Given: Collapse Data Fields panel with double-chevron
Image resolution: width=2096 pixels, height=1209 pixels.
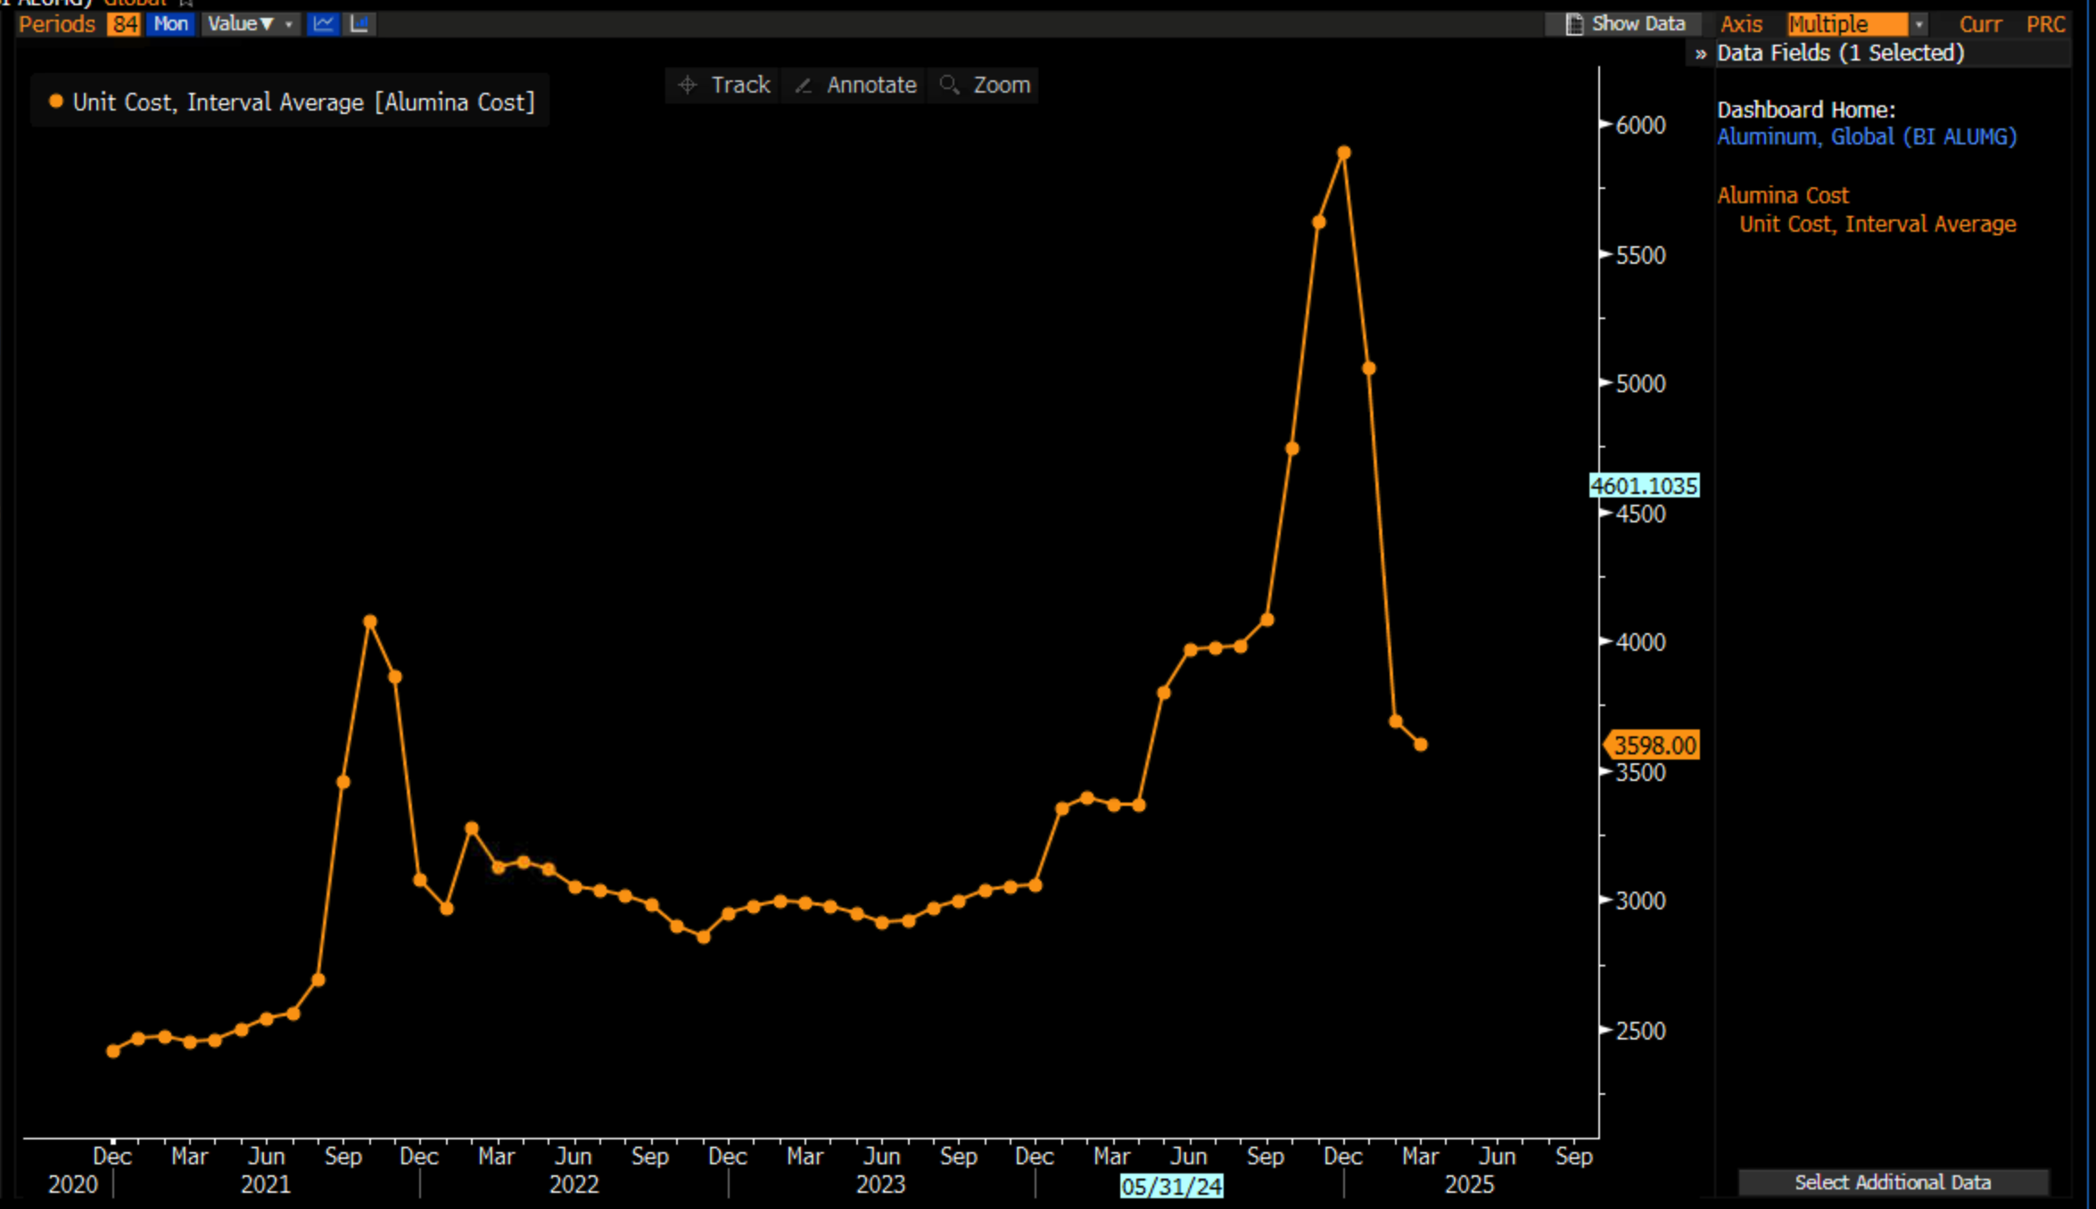Looking at the screenshot, I should 1700,53.
